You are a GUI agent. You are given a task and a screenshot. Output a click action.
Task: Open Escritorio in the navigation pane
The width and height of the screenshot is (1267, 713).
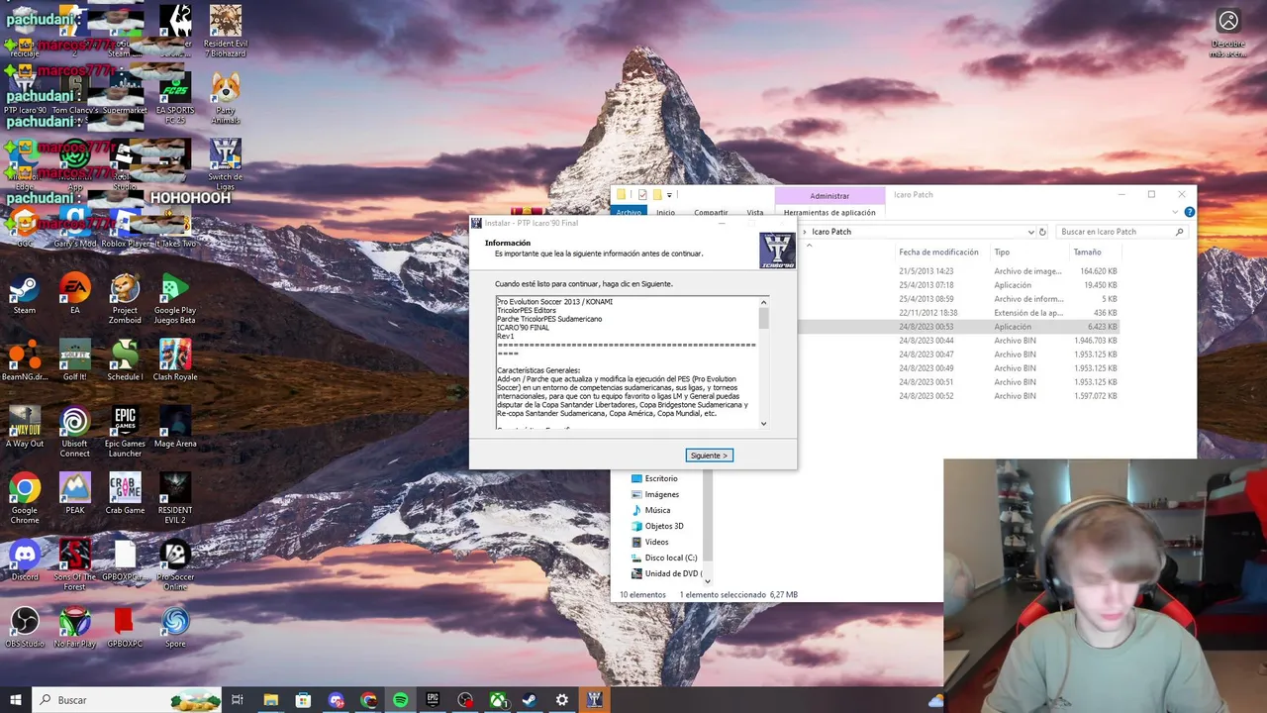click(654, 478)
